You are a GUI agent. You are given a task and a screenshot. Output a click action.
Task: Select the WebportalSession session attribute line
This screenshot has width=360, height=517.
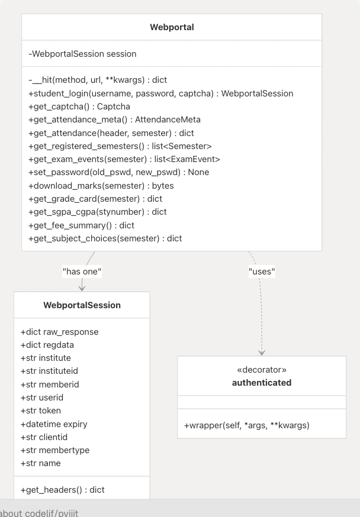coord(82,54)
